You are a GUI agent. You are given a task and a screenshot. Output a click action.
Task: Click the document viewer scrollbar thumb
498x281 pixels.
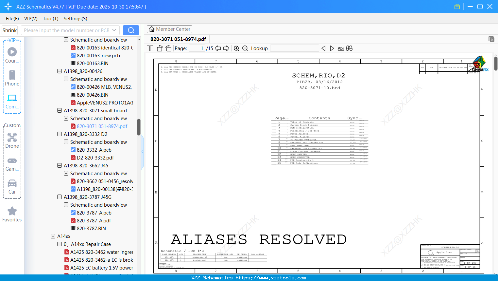point(496,63)
